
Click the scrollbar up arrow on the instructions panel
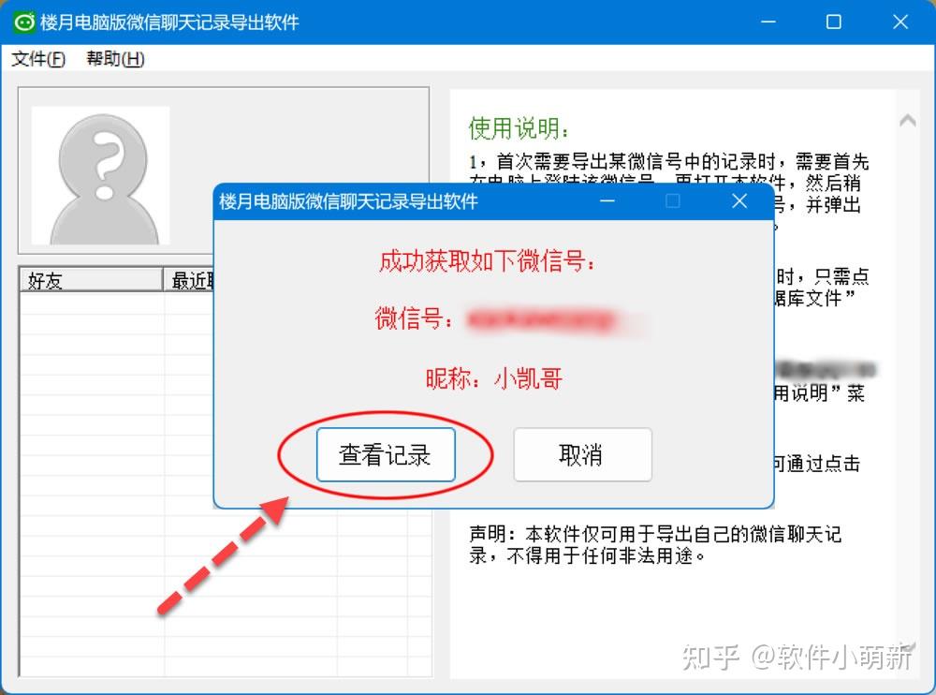(x=907, y=120)
